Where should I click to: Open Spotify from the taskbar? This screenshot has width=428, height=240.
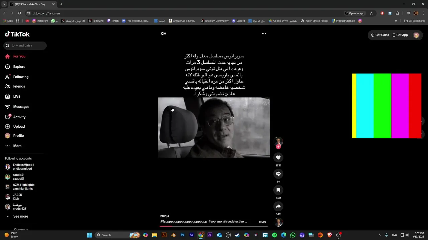click(x=274, y=235)
